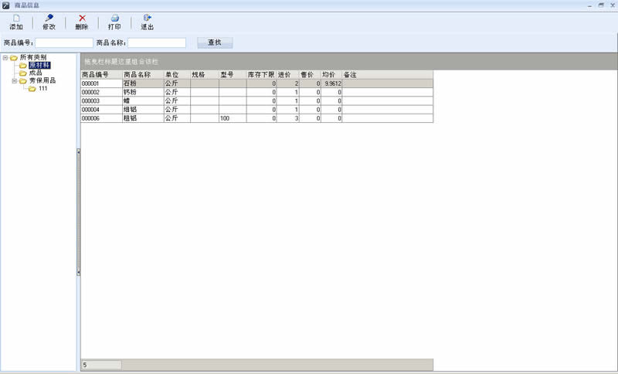Click the 进价 column header

[x=287, y=74]
